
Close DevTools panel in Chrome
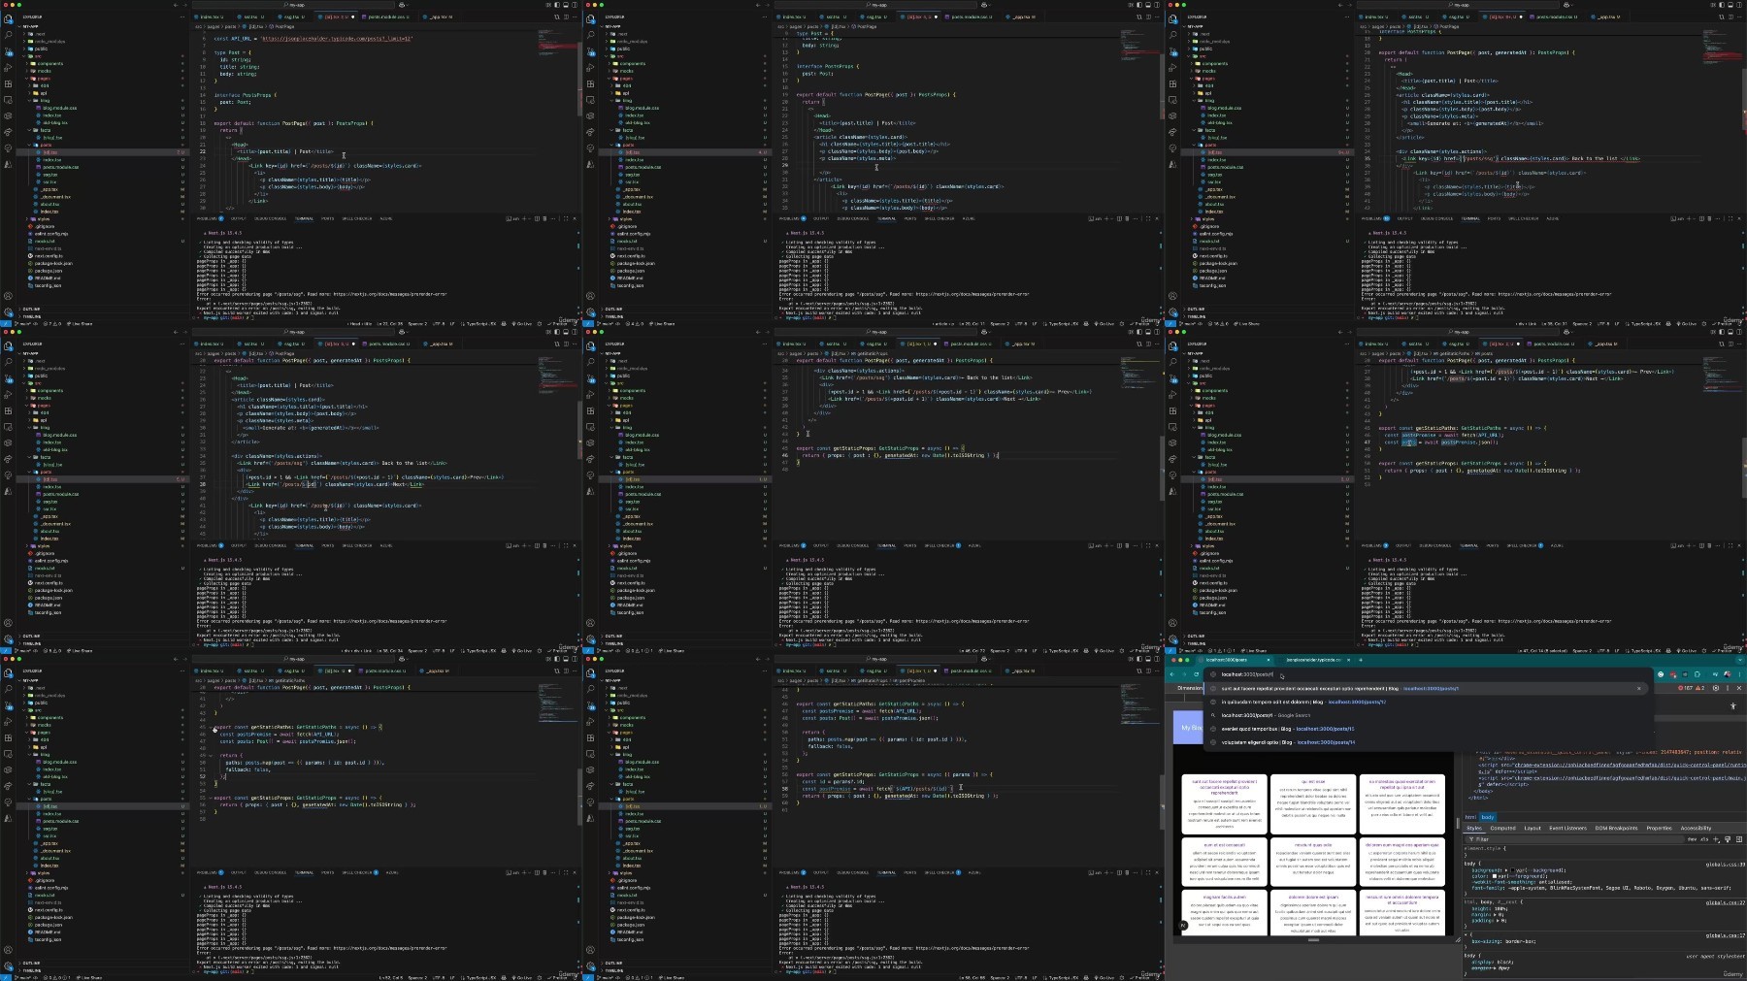coord(1739,688)
